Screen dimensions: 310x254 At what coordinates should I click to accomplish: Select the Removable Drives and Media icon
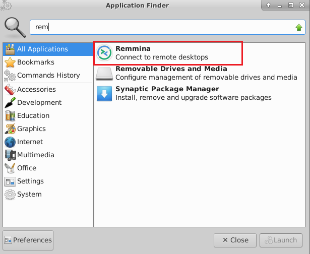(104, 74)
